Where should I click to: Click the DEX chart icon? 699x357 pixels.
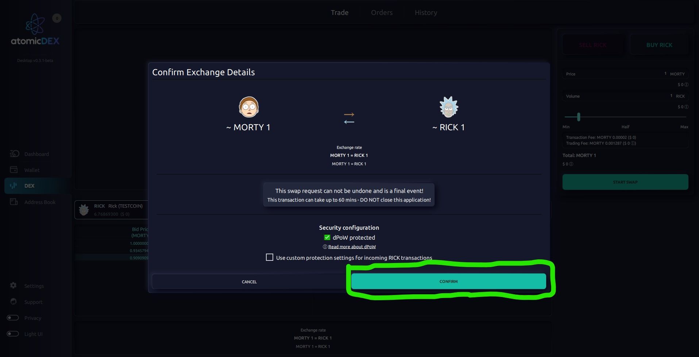(14, 185)
